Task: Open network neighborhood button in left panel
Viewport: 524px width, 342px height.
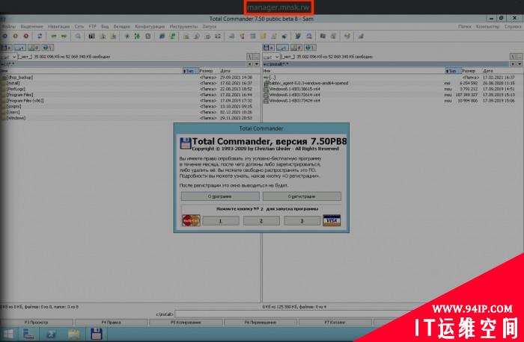Action: [47, 48]
